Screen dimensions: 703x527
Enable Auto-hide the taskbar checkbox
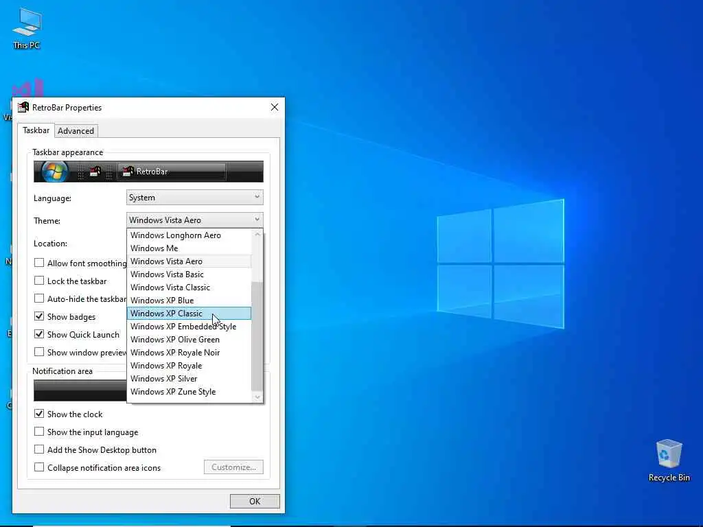point(39,298)
